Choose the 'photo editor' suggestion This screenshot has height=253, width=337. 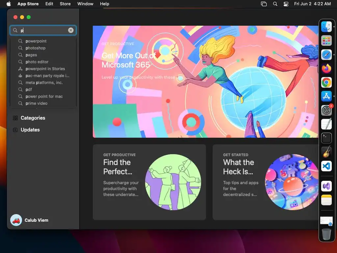43,62
